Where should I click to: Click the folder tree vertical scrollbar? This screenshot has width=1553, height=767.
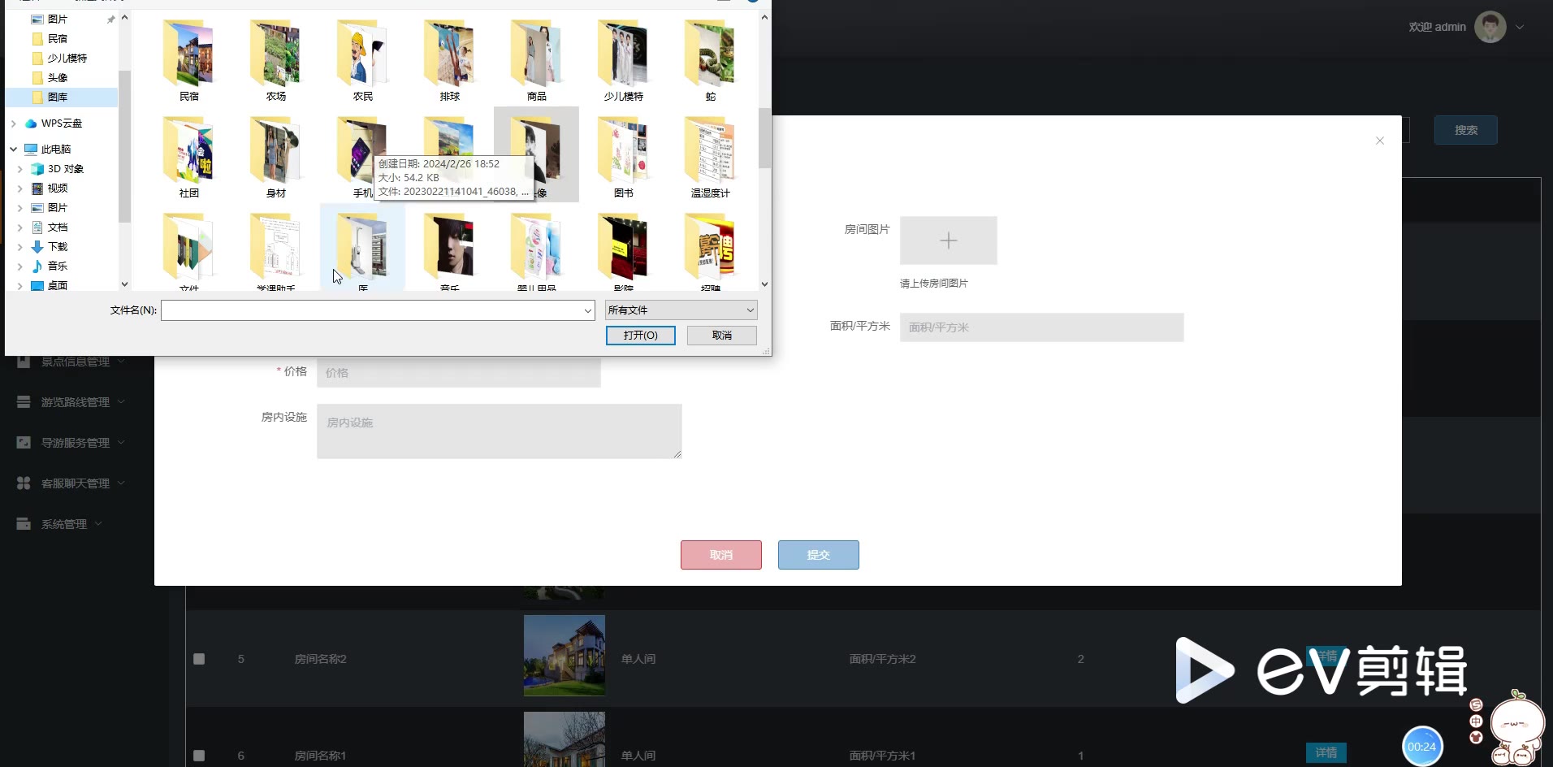pos(124,146)
